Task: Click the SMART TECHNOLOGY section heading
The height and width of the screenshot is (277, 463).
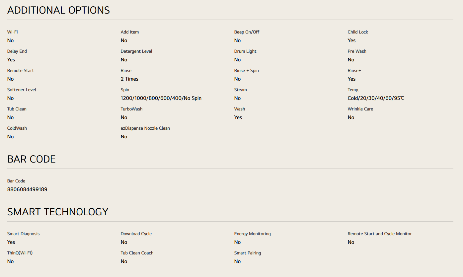Action: click(58, 212)
